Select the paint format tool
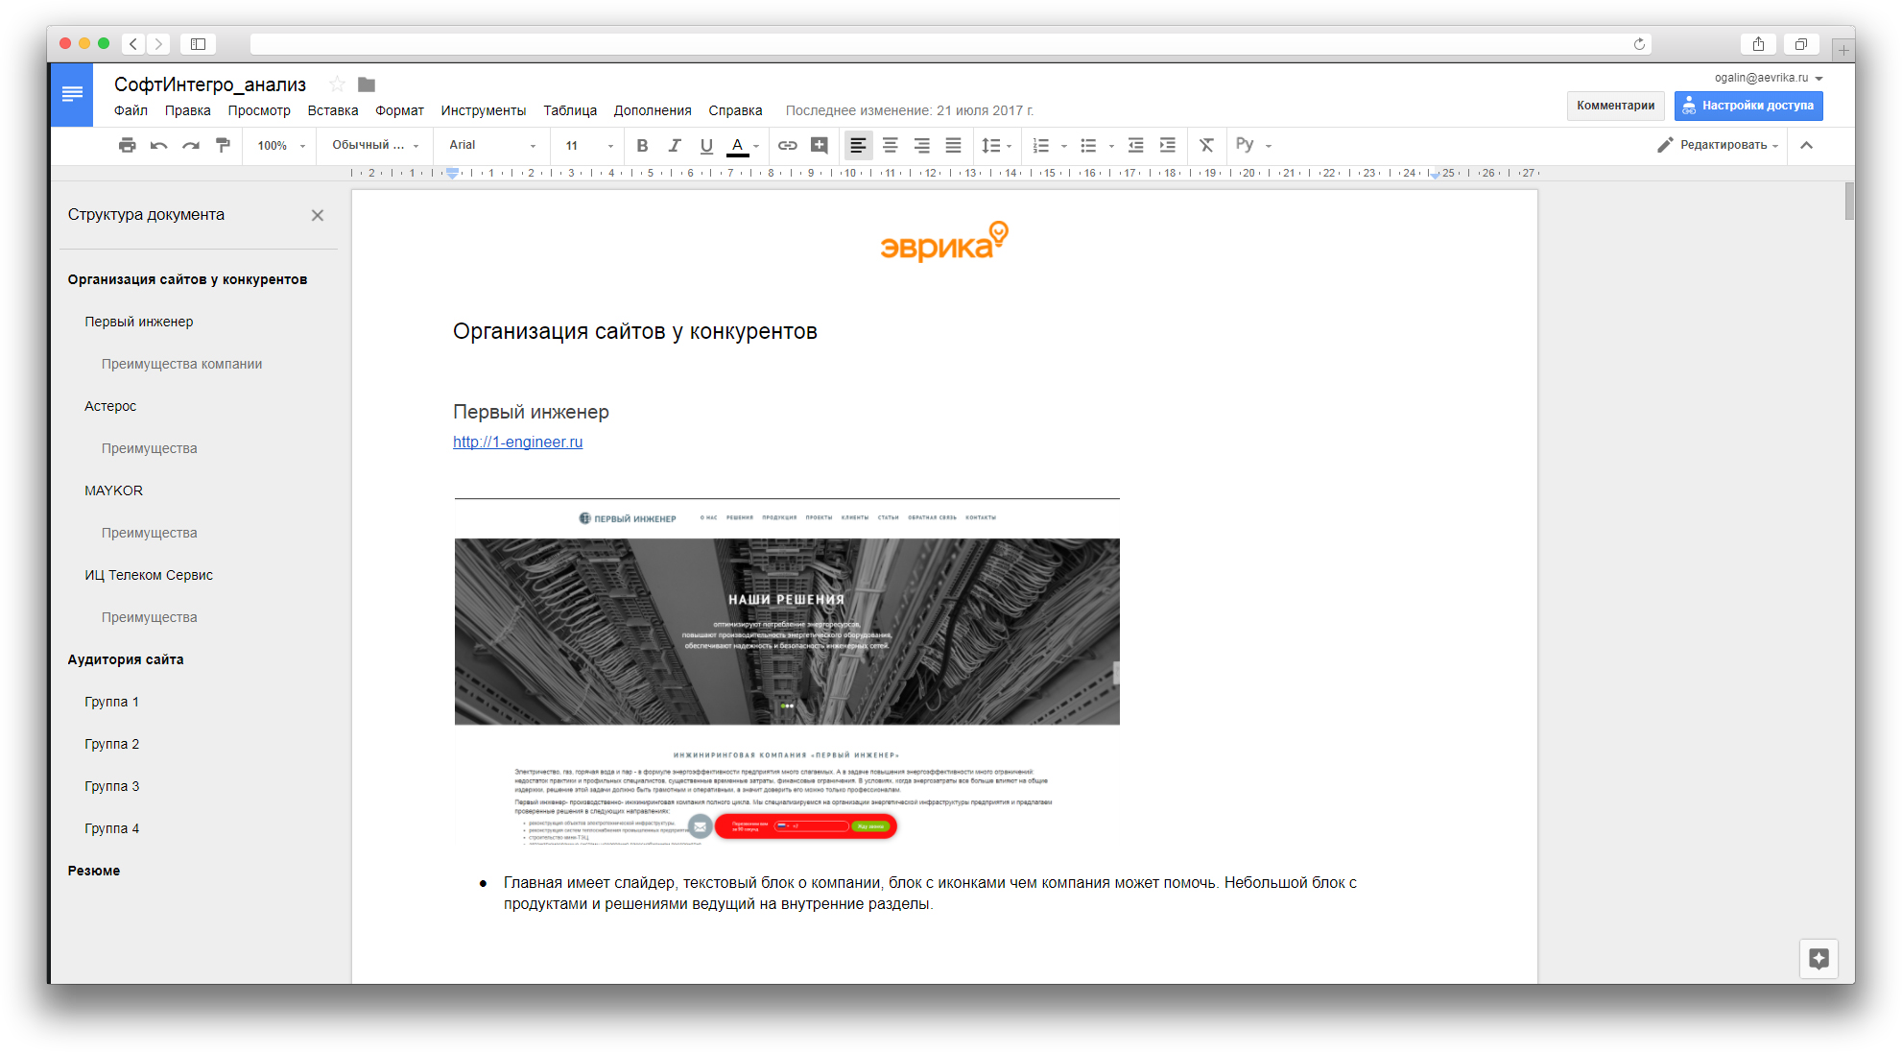 tap(223, 145)
